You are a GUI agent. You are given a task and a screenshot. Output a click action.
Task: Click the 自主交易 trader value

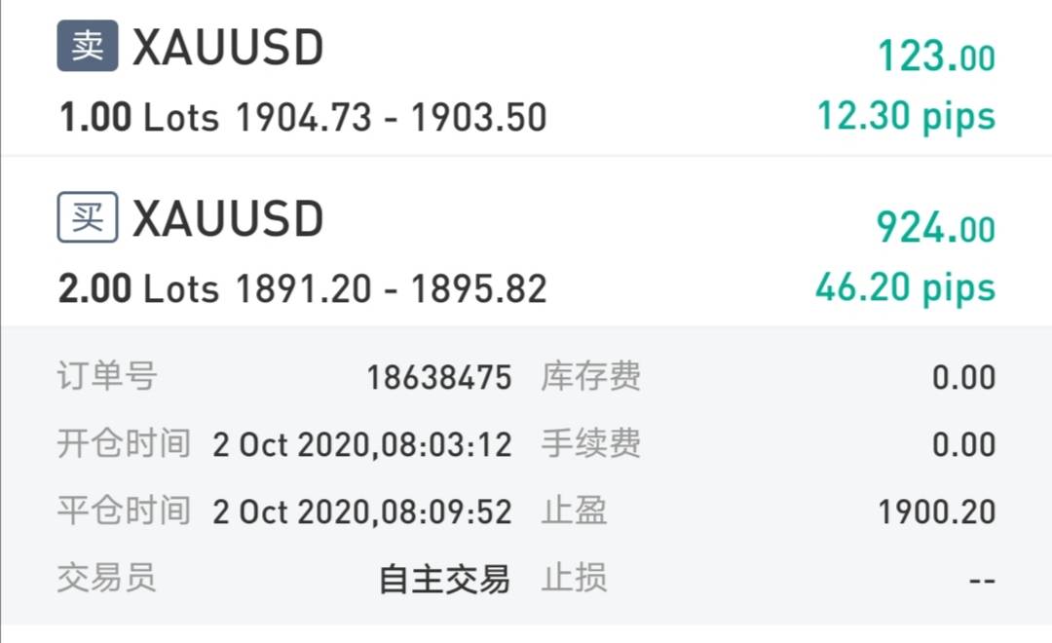pyautogui.click(x=444, y=580)
